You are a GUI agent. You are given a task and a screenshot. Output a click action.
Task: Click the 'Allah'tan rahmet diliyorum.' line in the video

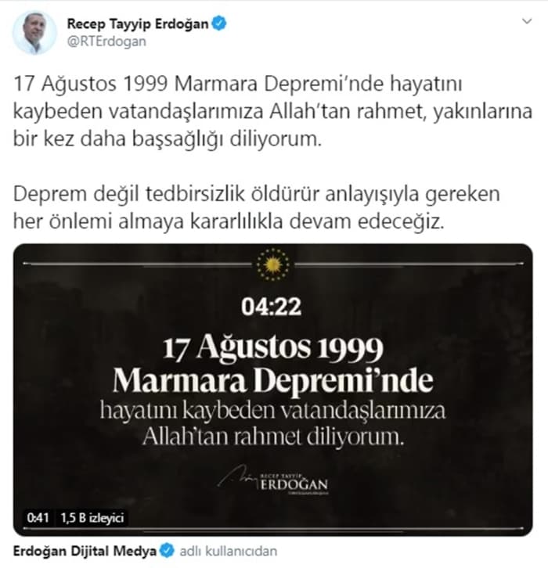point(273,436)
